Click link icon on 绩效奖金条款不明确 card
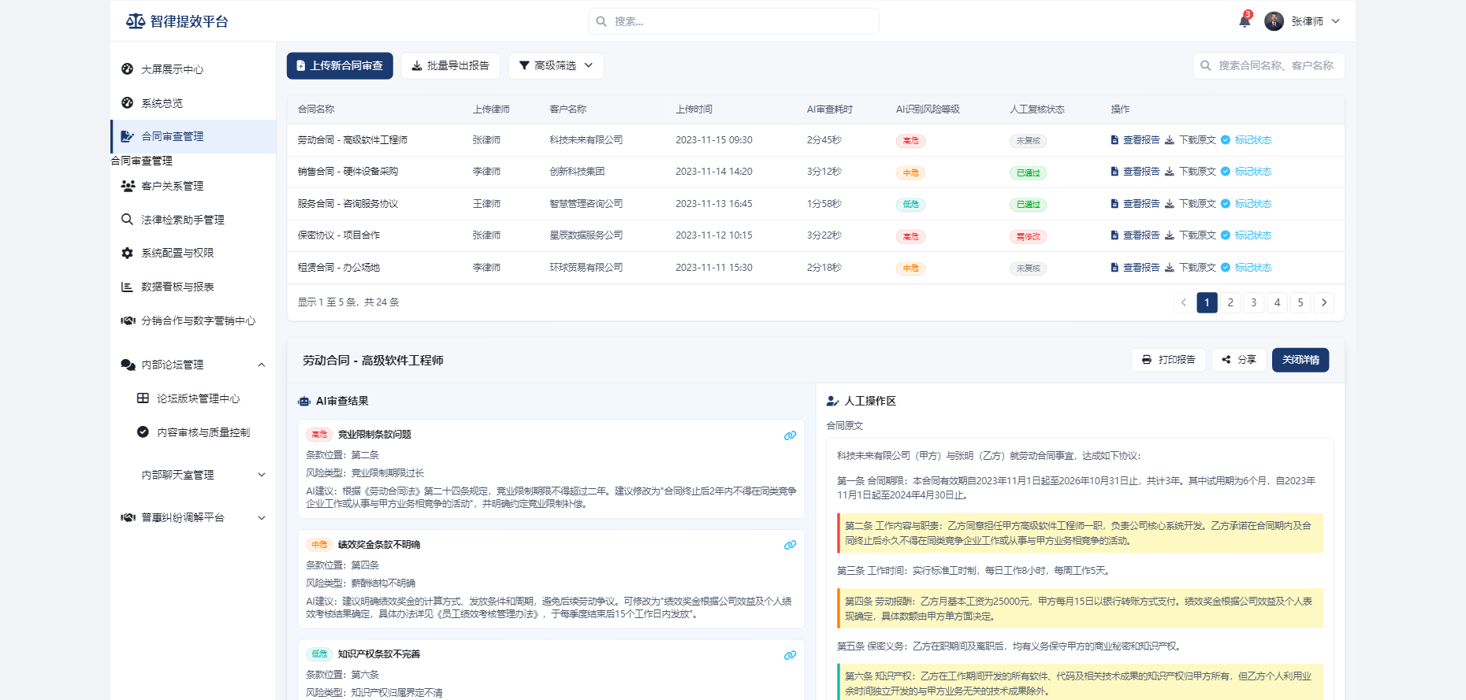Viewport: 1466px width, 700px height. point(790,545)
